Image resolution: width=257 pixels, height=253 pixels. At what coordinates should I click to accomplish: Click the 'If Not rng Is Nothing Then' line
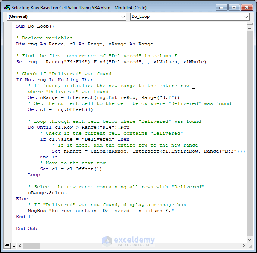[55, 80]
